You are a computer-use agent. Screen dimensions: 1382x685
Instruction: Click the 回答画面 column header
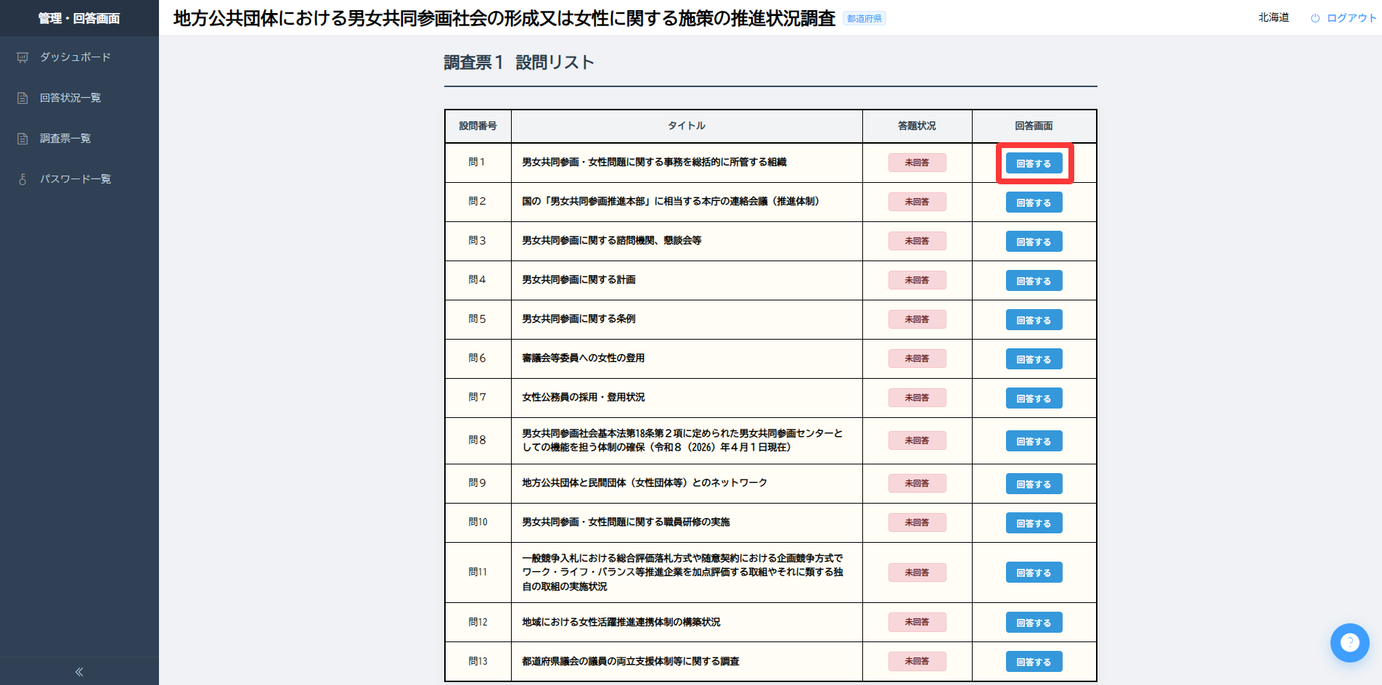tap(1034, 126)
